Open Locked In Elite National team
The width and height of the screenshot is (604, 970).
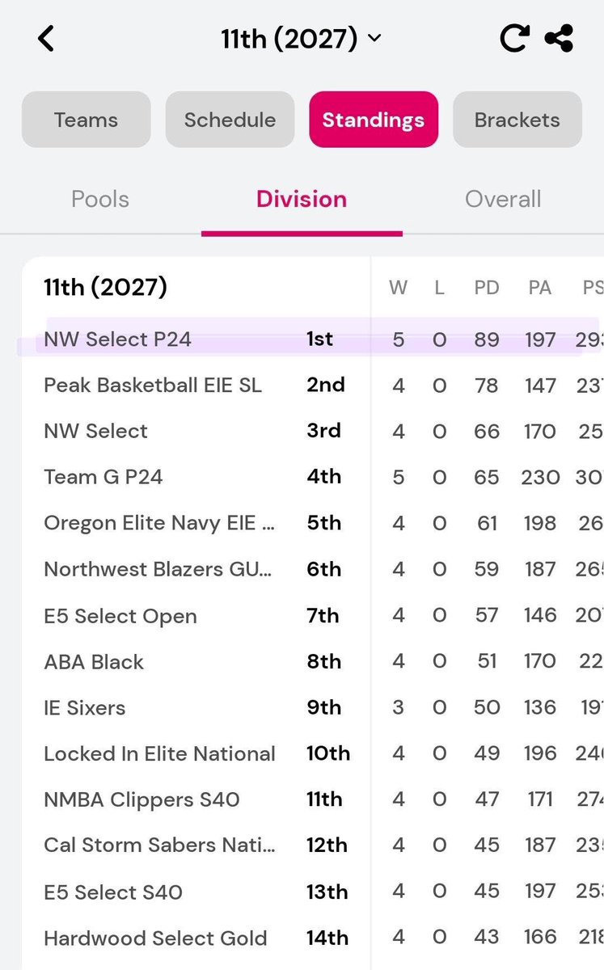coord(313,754)
